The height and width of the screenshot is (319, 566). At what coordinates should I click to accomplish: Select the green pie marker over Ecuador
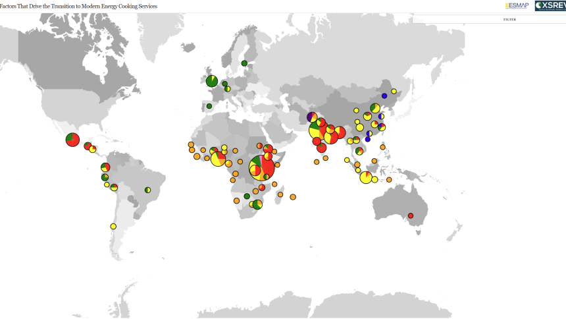tap(105, 177)
